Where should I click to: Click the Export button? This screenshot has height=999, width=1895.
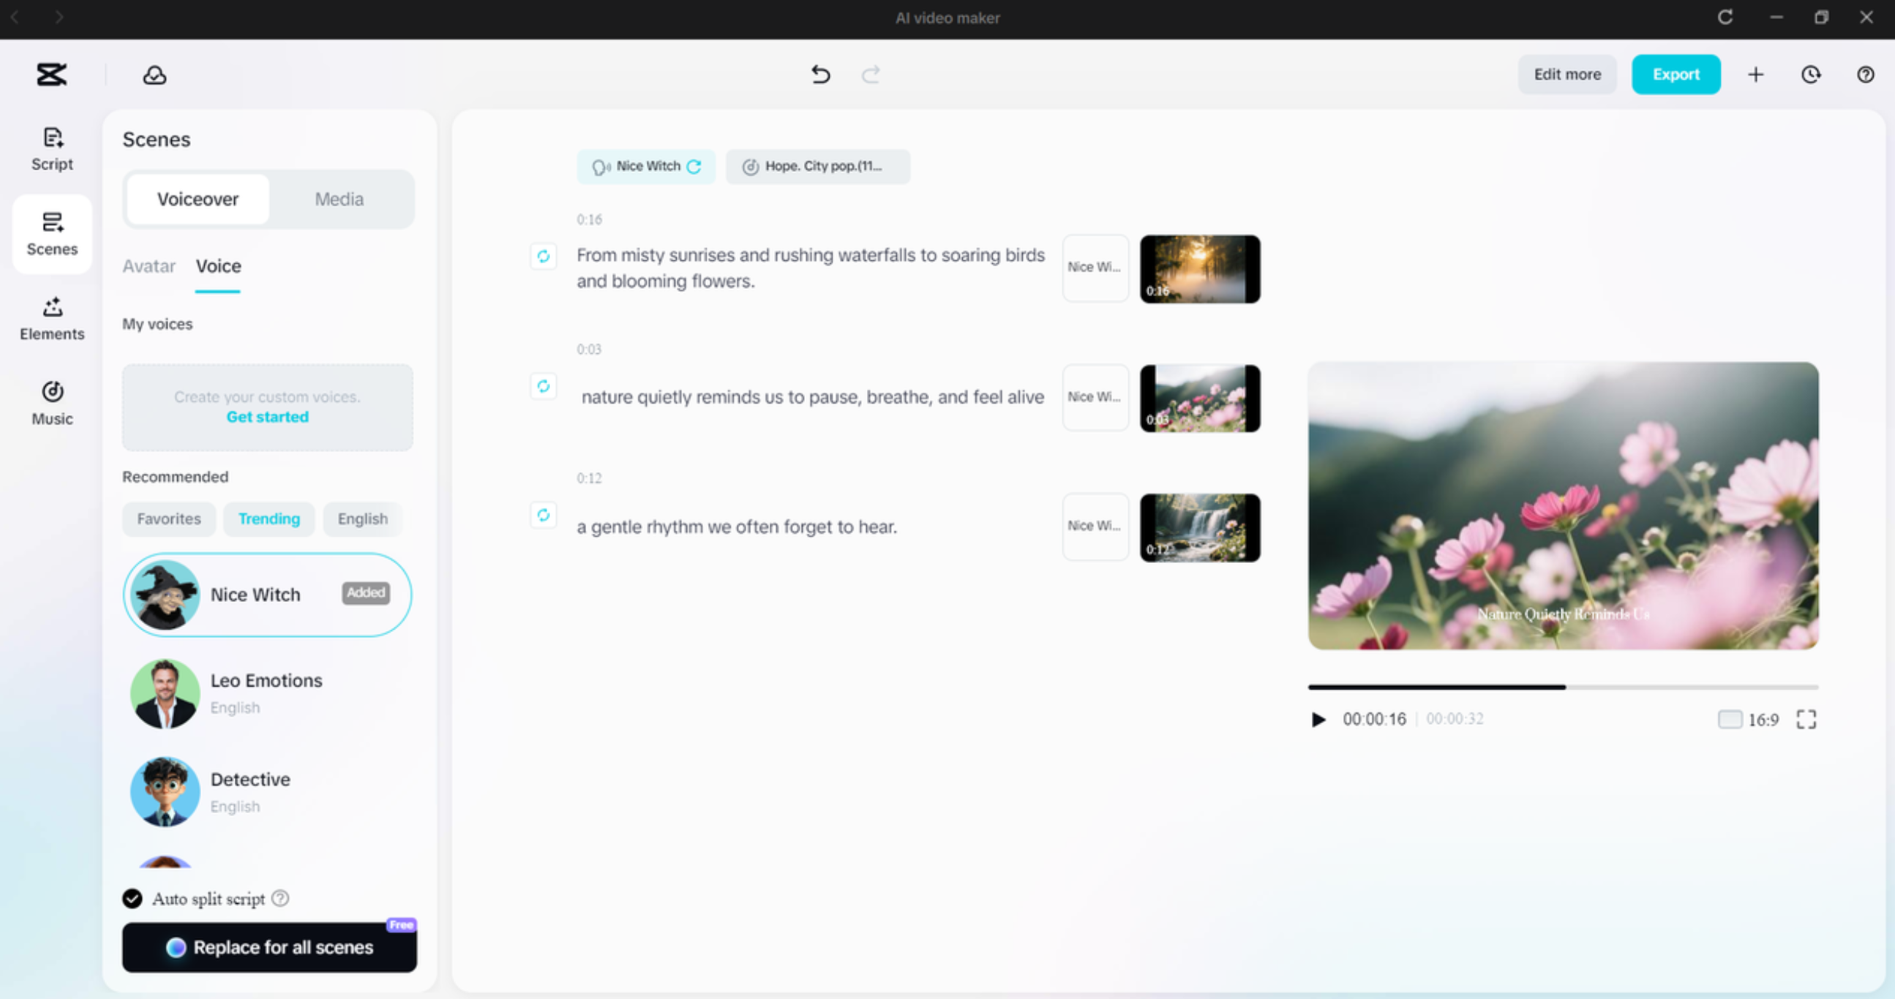[x=1675, y=75]
